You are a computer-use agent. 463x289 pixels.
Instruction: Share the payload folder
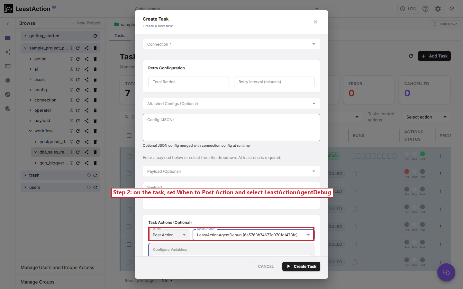(x=86, y=121)
